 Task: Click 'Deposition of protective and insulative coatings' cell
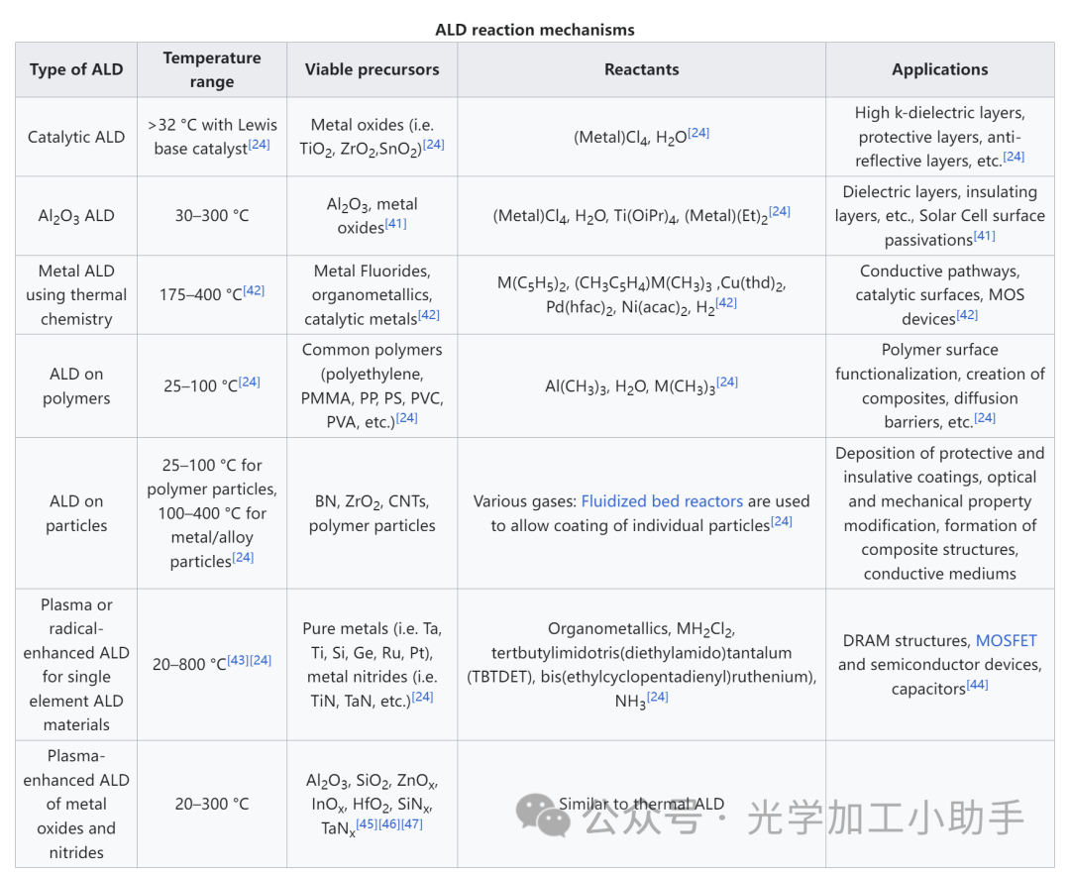(939, 513)
